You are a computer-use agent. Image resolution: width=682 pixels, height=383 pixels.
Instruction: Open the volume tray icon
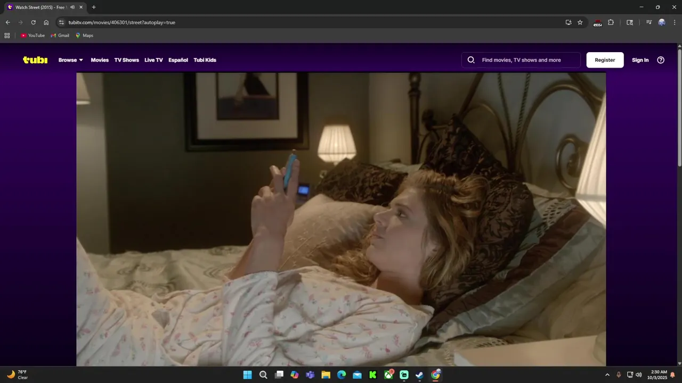pos(639,375)
